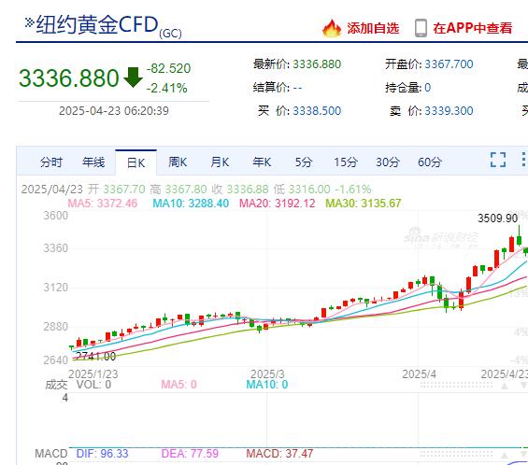
Task: Click the 卖价 3339.300 value
Action: point(449,111)
